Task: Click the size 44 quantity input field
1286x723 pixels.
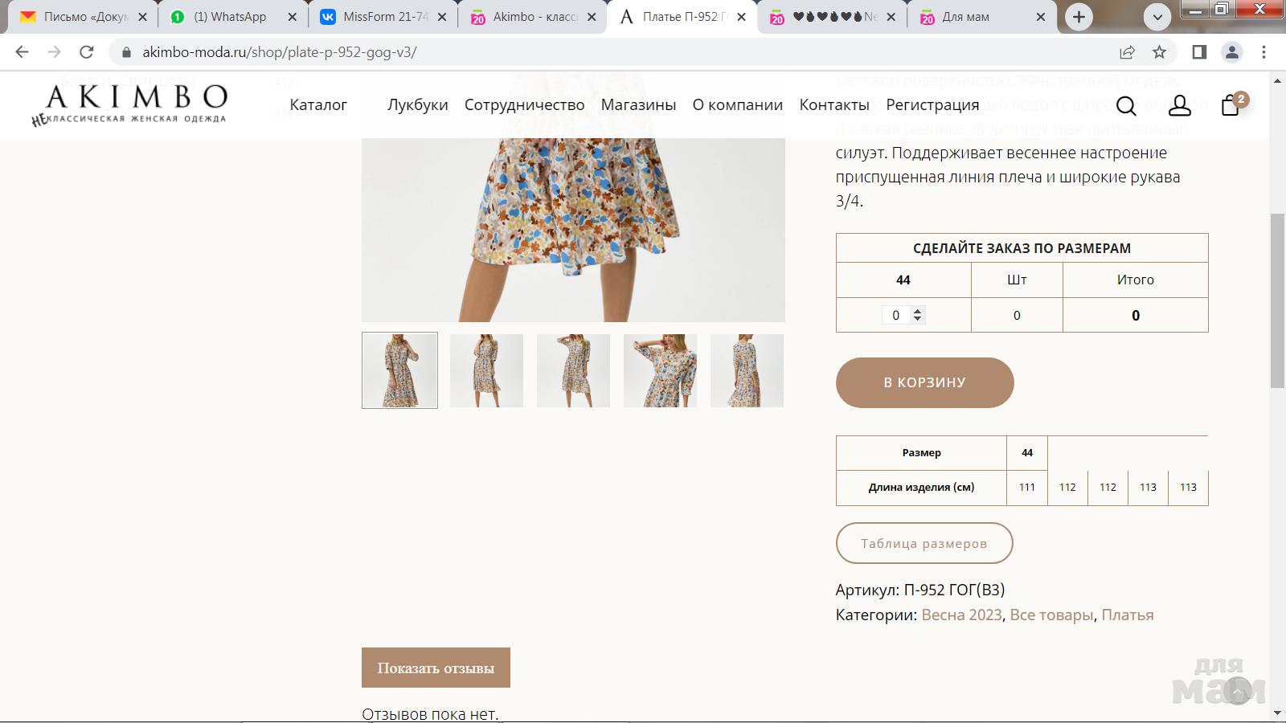Action: click(x=896, y=315)
